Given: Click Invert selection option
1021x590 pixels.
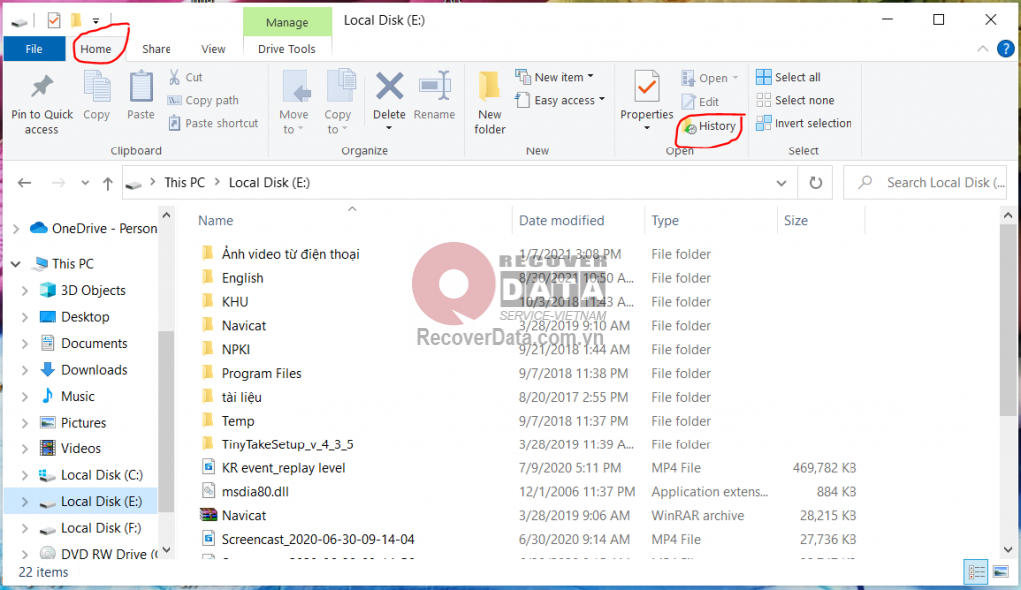Looking at the screenshot, I should [x=804, y=124].
